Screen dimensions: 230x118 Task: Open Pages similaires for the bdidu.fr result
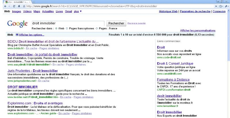(x=49, y=48)
